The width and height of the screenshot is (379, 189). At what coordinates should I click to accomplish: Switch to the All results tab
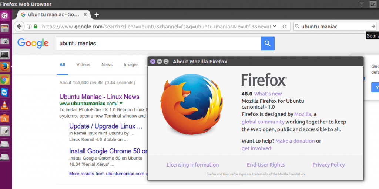[62, 65]
